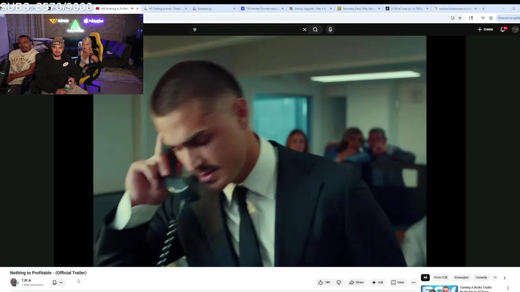This screenshot has height=292, width=520.
Task: Open the Create upload menu
Action: 485,29
